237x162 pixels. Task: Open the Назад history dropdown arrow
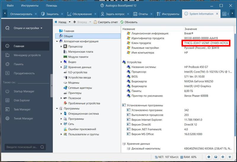(70, 22)
